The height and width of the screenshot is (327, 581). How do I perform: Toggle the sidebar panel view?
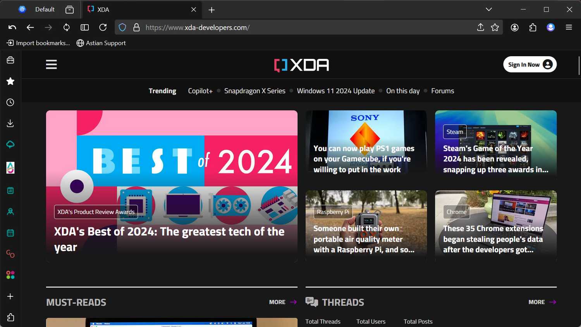tap(84, 27)
